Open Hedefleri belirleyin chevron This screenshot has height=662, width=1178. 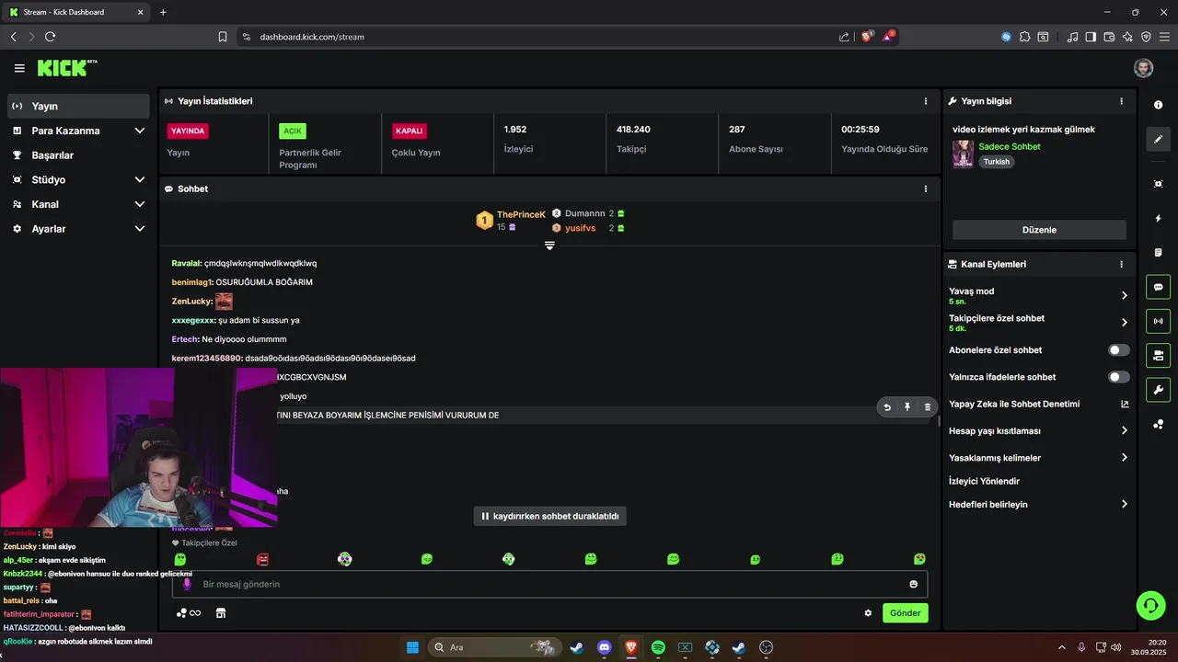1124,505
